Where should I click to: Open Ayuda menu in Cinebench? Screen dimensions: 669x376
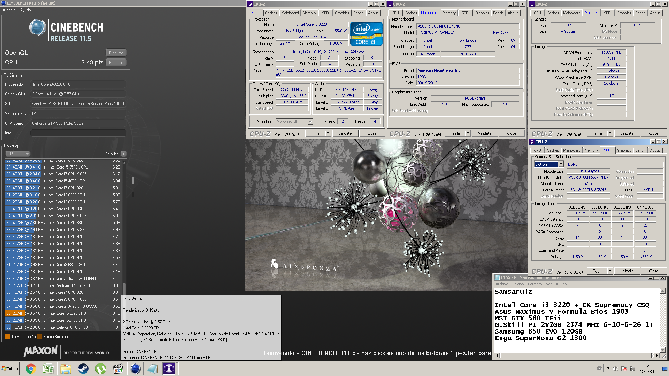pyautogui.click(x=25, y=10)
